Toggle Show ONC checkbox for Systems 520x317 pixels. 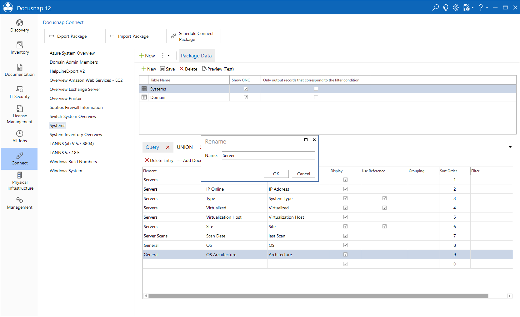(246, 89)
